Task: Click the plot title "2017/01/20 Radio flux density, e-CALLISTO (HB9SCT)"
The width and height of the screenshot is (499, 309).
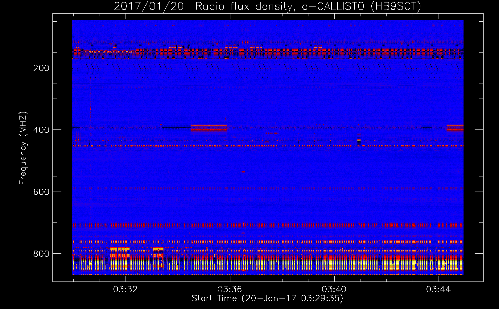Action: 267,6
